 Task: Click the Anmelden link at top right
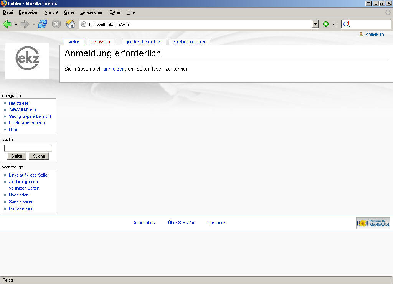coord(374,34)
